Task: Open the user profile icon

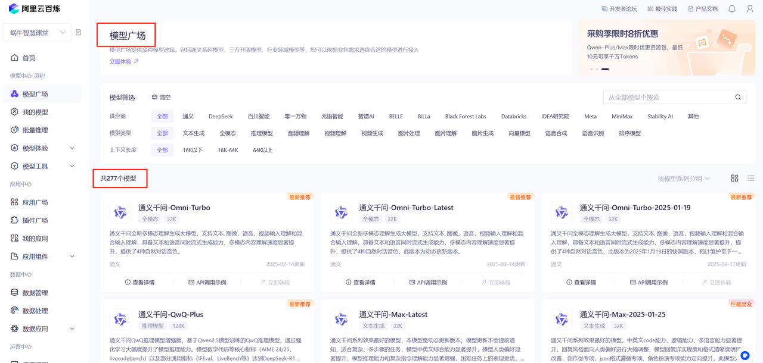Action: point(750,9)
